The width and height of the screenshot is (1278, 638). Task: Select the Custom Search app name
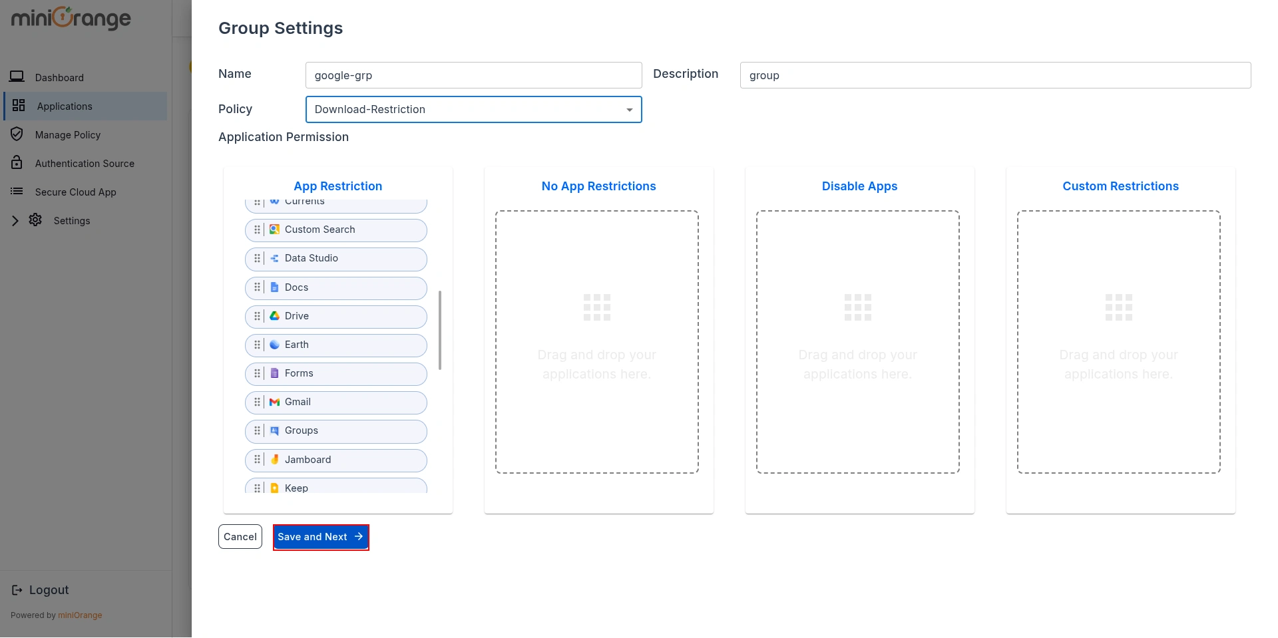[x=320, y=230]
